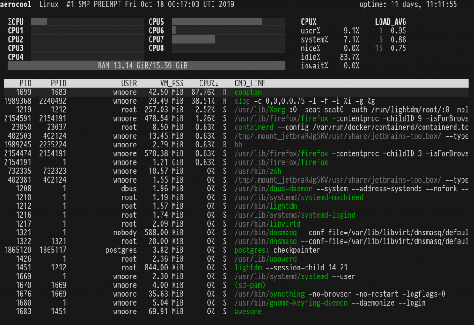Select the systemd-machined process
This screenshot has height=325, width=474.
[x=236, y=197]
